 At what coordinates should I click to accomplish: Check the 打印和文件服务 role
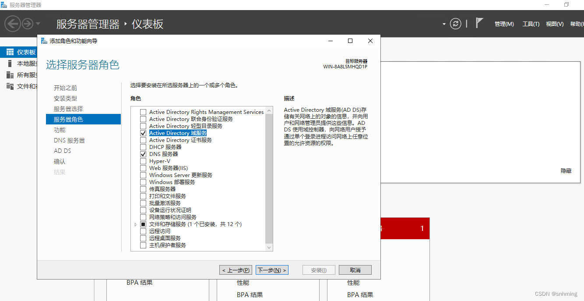143,196
